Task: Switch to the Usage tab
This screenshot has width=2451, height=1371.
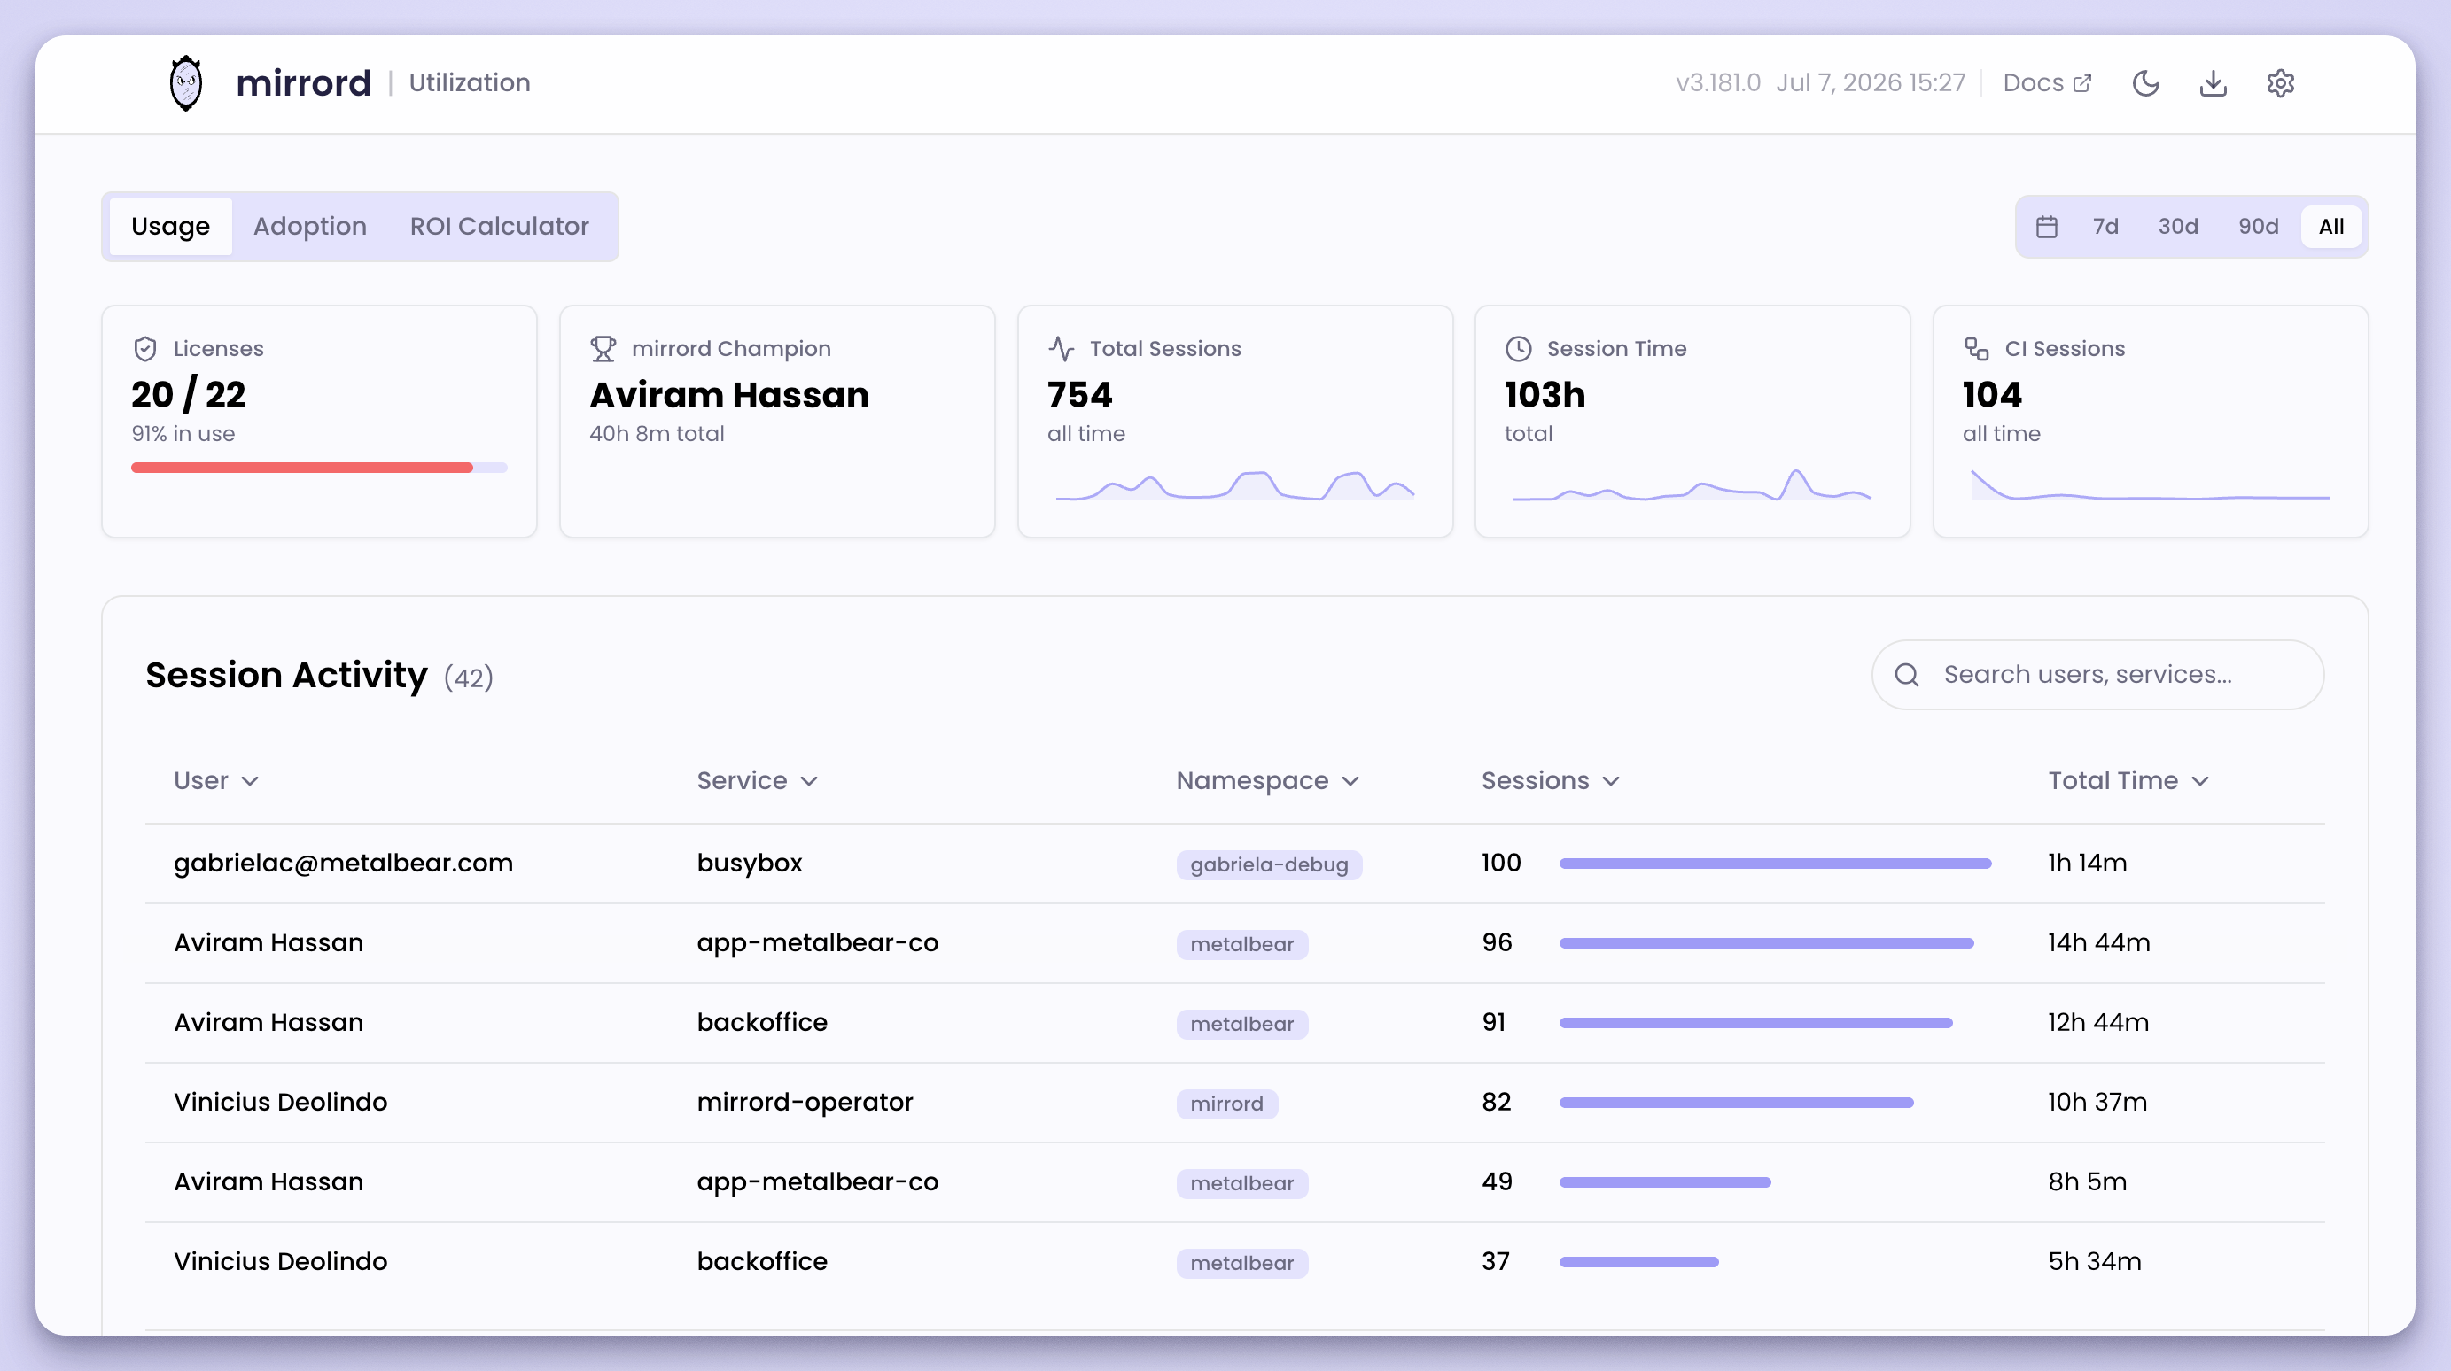Action: 170,226
